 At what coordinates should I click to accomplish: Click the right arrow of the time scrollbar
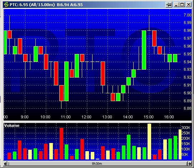point(190,164)
